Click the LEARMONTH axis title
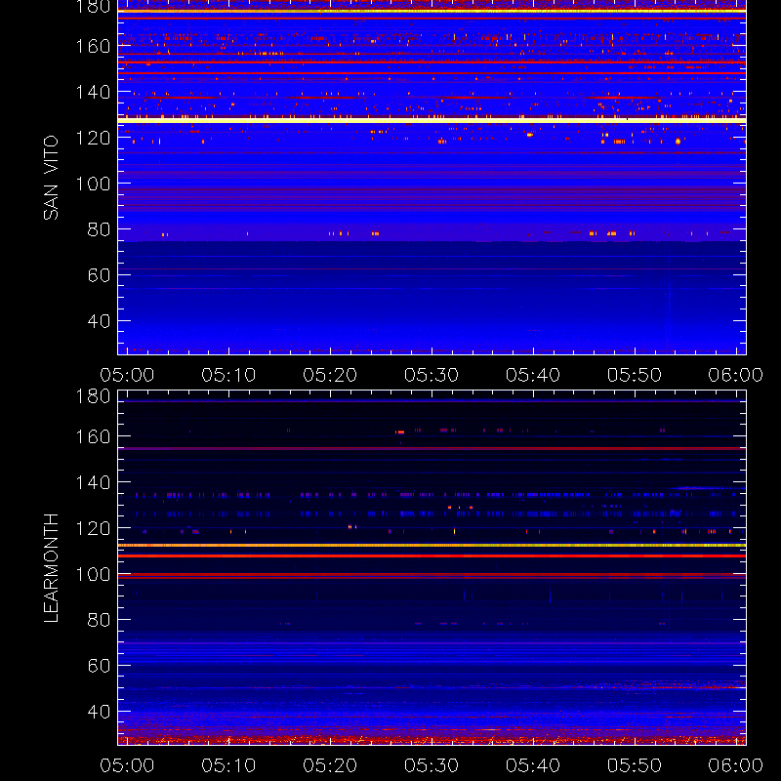Viewport: 781px width, 781px height. pos(51,568)
